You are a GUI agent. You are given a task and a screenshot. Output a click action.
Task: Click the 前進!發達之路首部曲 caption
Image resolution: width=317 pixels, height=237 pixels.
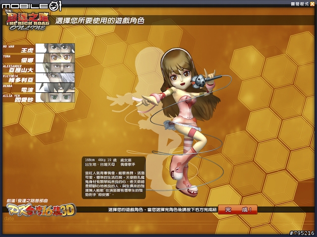coord(27,201)
